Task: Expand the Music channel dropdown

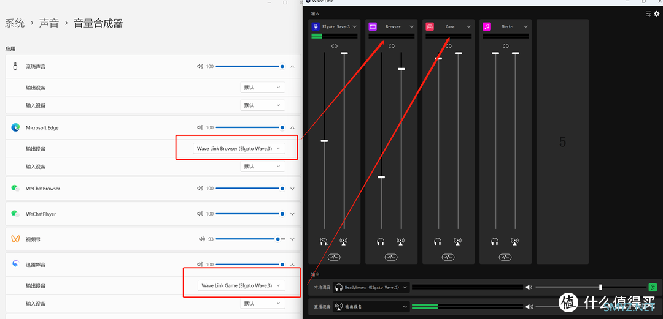Action: pos(525,26)
